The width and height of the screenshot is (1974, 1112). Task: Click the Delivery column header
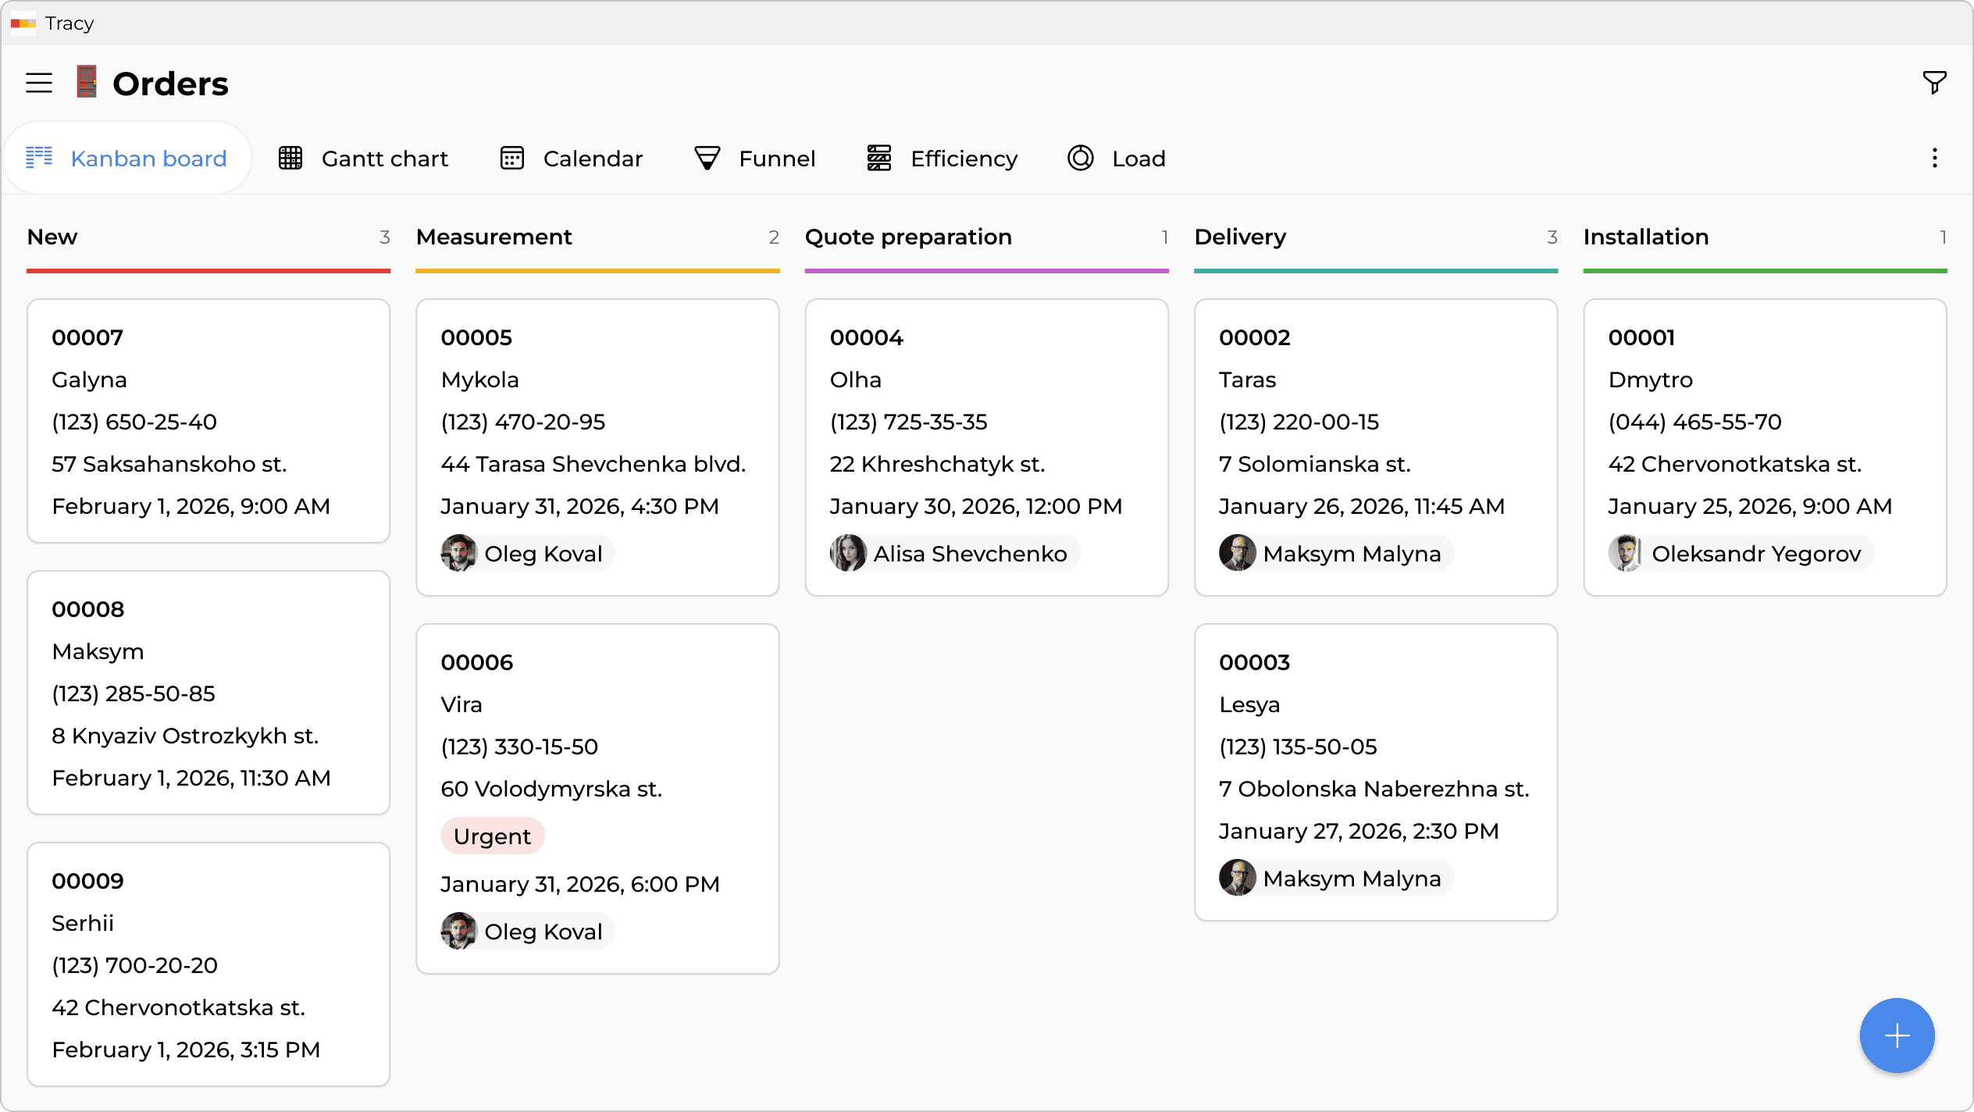click(1240, 237)
